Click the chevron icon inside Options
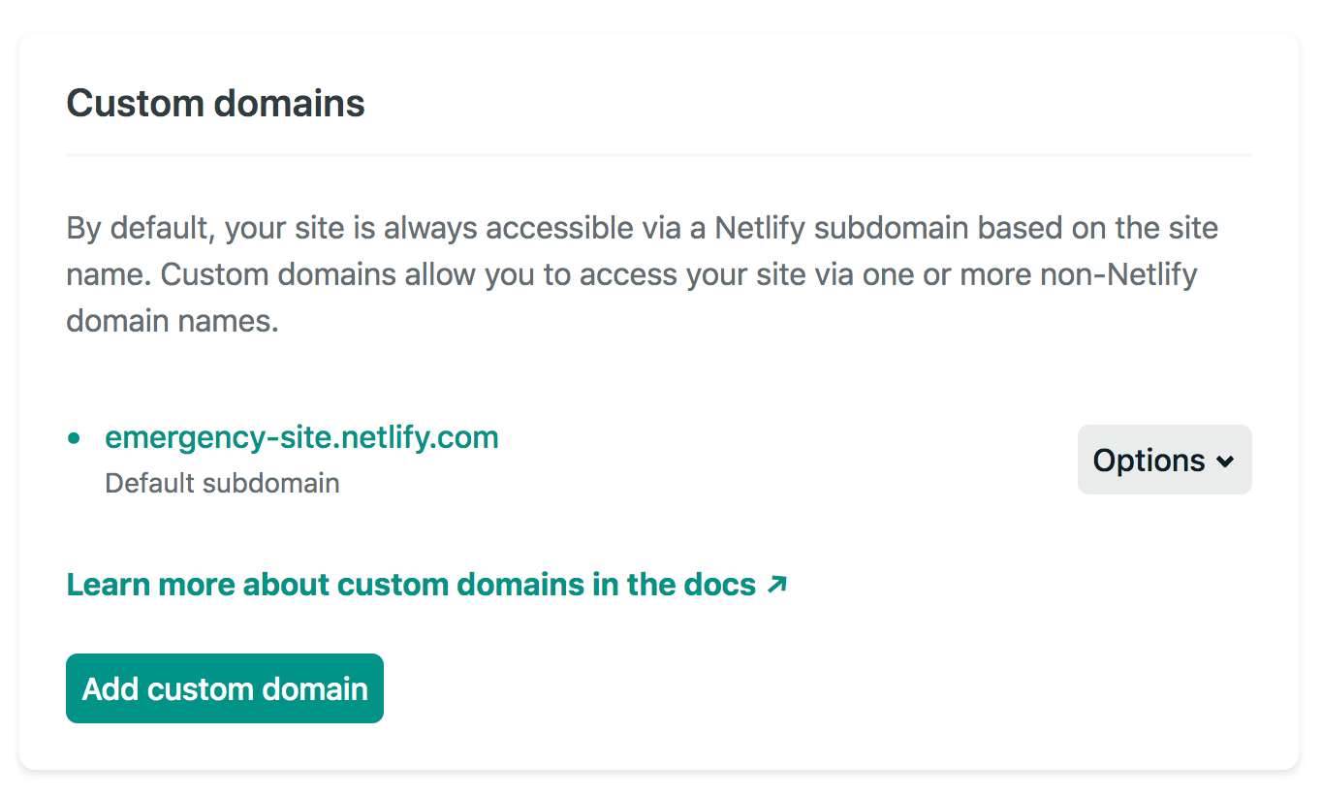The height and width of the screenshot is (797, 1322). pos(1224,461)
